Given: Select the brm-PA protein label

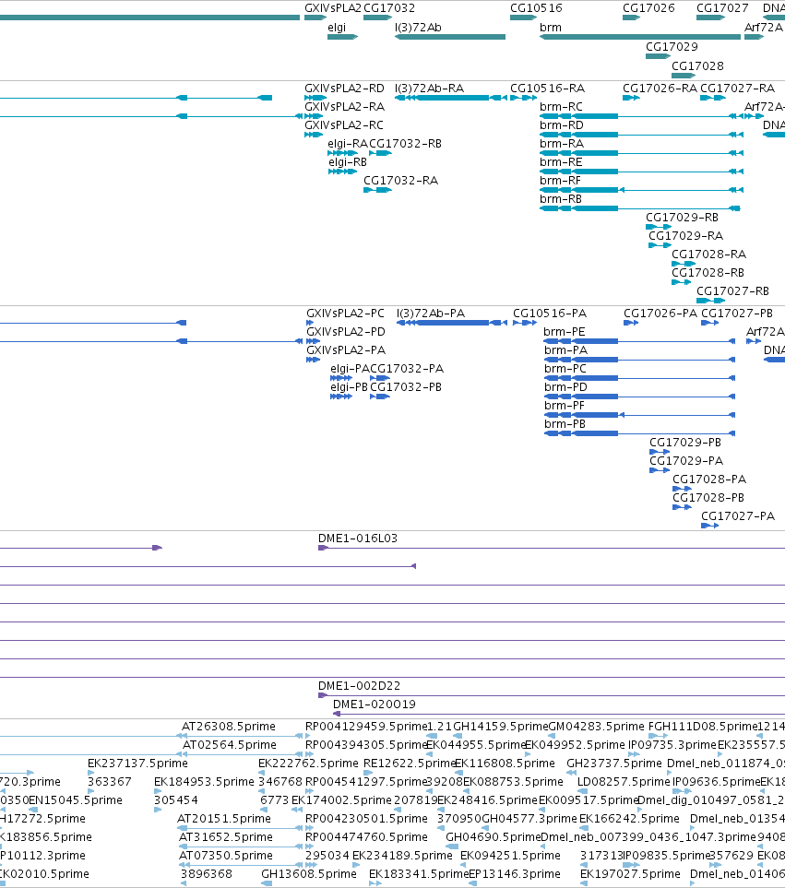Looking at the screenshot, I should (x=565, y=350).
